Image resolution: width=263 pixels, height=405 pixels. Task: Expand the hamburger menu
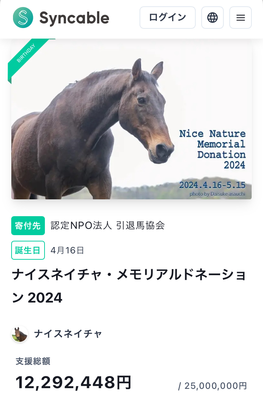coord(241,18)
